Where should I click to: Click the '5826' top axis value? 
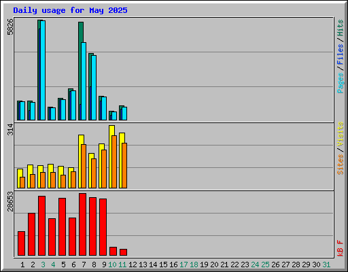pyautogui.click(x=10, y=27)
